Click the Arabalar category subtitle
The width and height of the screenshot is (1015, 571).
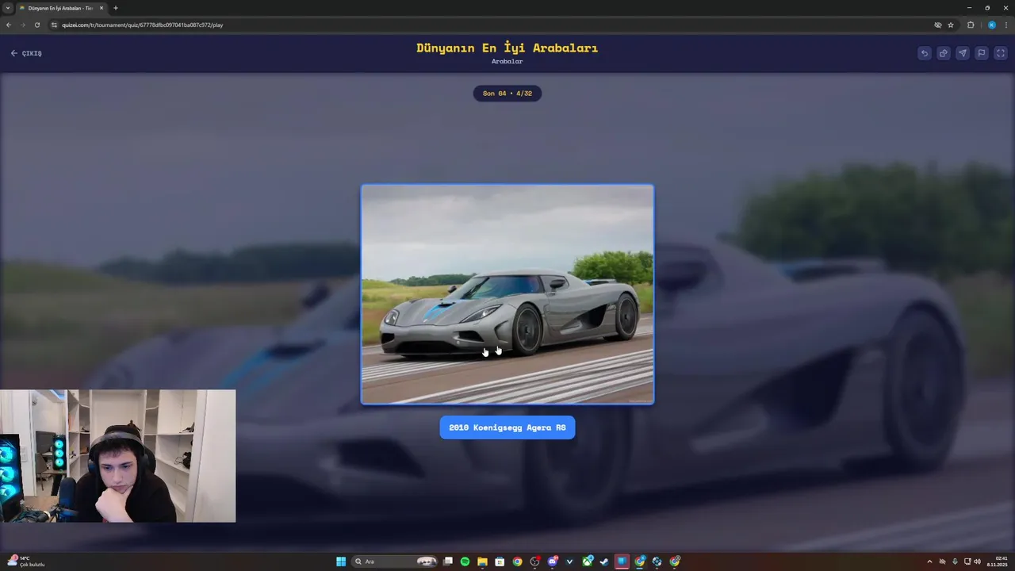(x=507, y=62)
